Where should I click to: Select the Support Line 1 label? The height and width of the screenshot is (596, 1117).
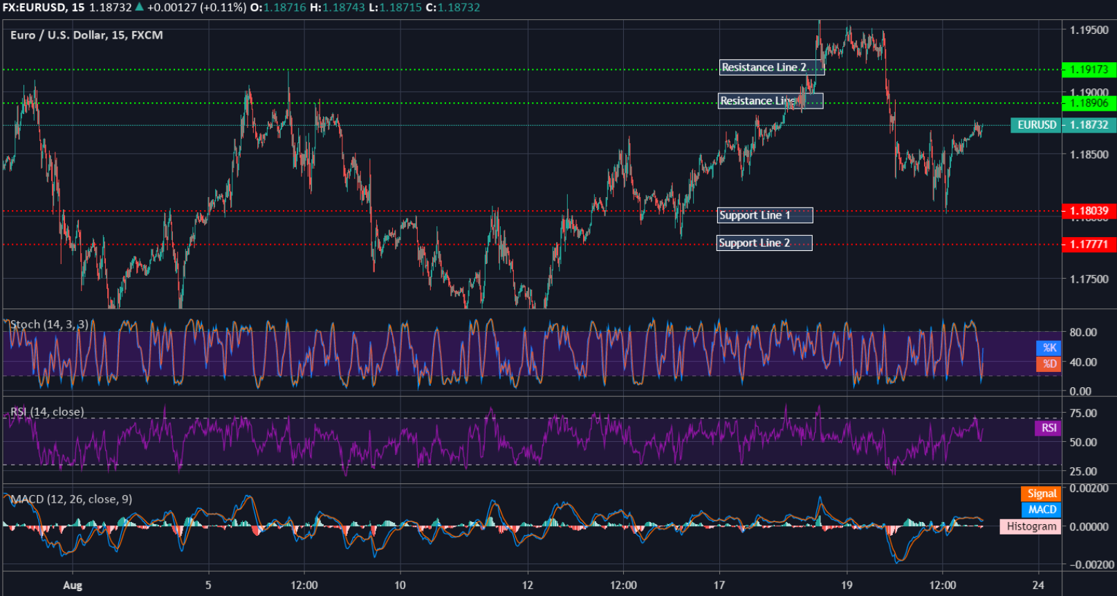(x=765, y=215)
